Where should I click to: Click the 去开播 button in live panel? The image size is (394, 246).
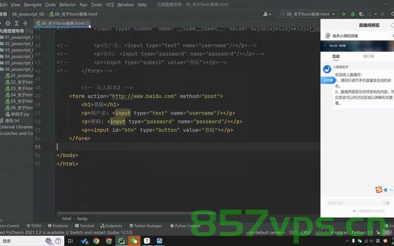coord(328,80)
